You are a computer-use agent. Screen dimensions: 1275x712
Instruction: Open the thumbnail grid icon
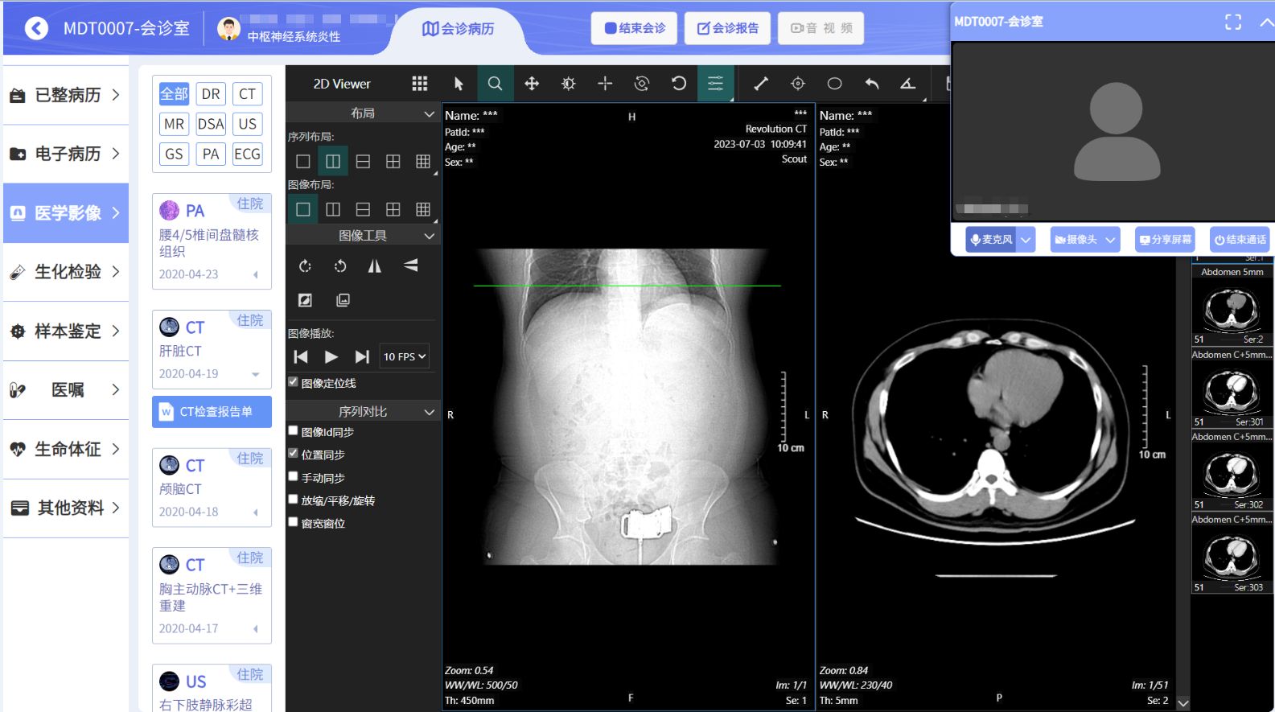point(419,84)
